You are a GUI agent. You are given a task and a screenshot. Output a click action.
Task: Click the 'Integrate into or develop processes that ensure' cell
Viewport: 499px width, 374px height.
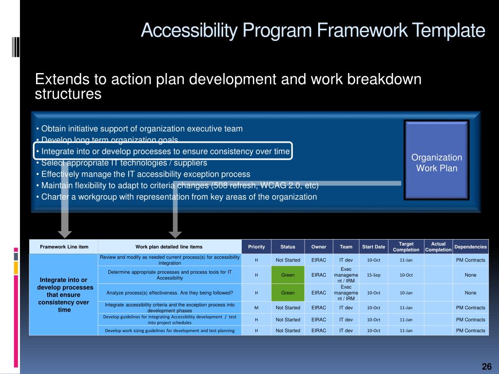[64, 295]
